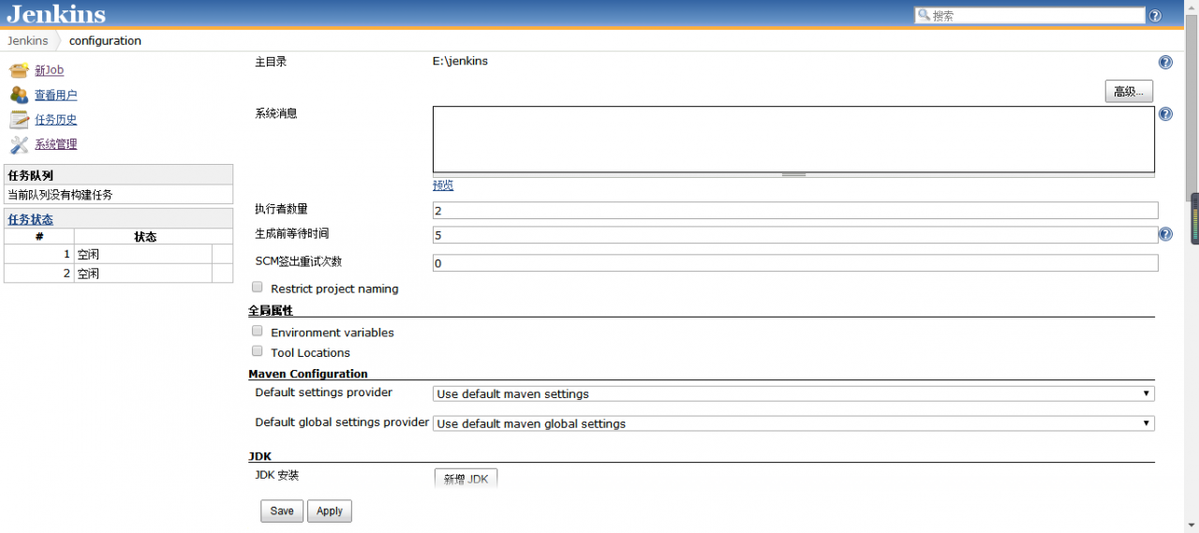Open 查看用户 link
1199x533 pixels.
56,95
